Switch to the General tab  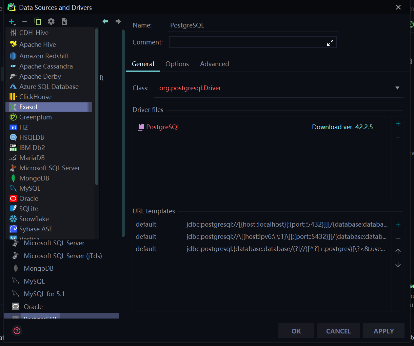[143, 64]
